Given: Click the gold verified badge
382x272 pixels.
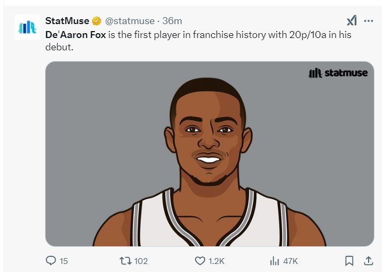Looking at the screenshot, I should click(96, 21).
